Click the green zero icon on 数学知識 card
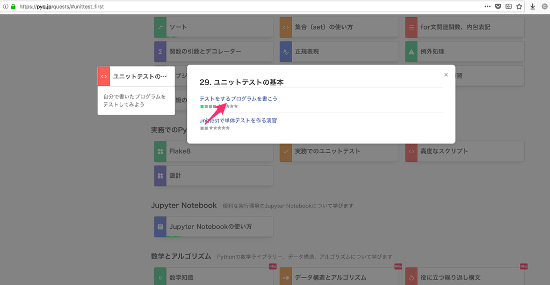The width and height of the screenshot is (550, 285). [160, 277]
